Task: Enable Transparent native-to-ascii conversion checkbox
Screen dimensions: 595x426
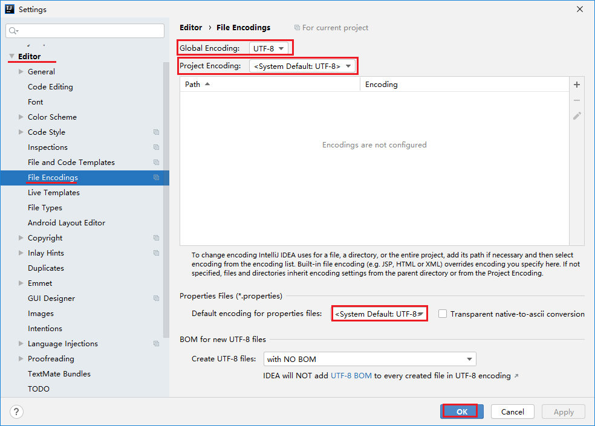Action: click(x=443, y=314)
